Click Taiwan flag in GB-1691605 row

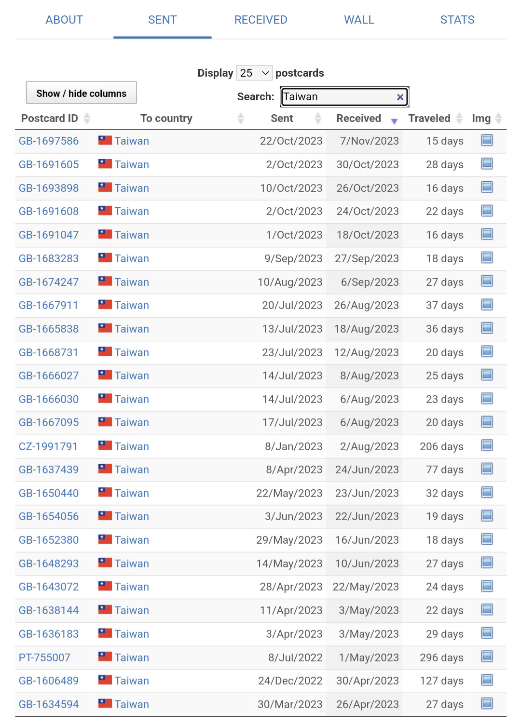tap(105, 164)
